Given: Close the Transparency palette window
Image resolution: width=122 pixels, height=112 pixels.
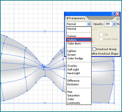Looking at the screenshot, I should (x=117, y=14).
